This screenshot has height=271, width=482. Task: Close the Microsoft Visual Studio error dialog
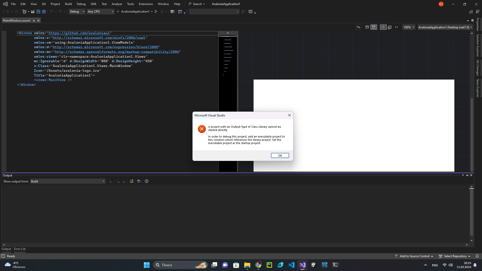tap(289, 115)
